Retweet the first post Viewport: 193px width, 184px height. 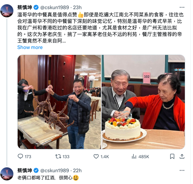(62, 157)
